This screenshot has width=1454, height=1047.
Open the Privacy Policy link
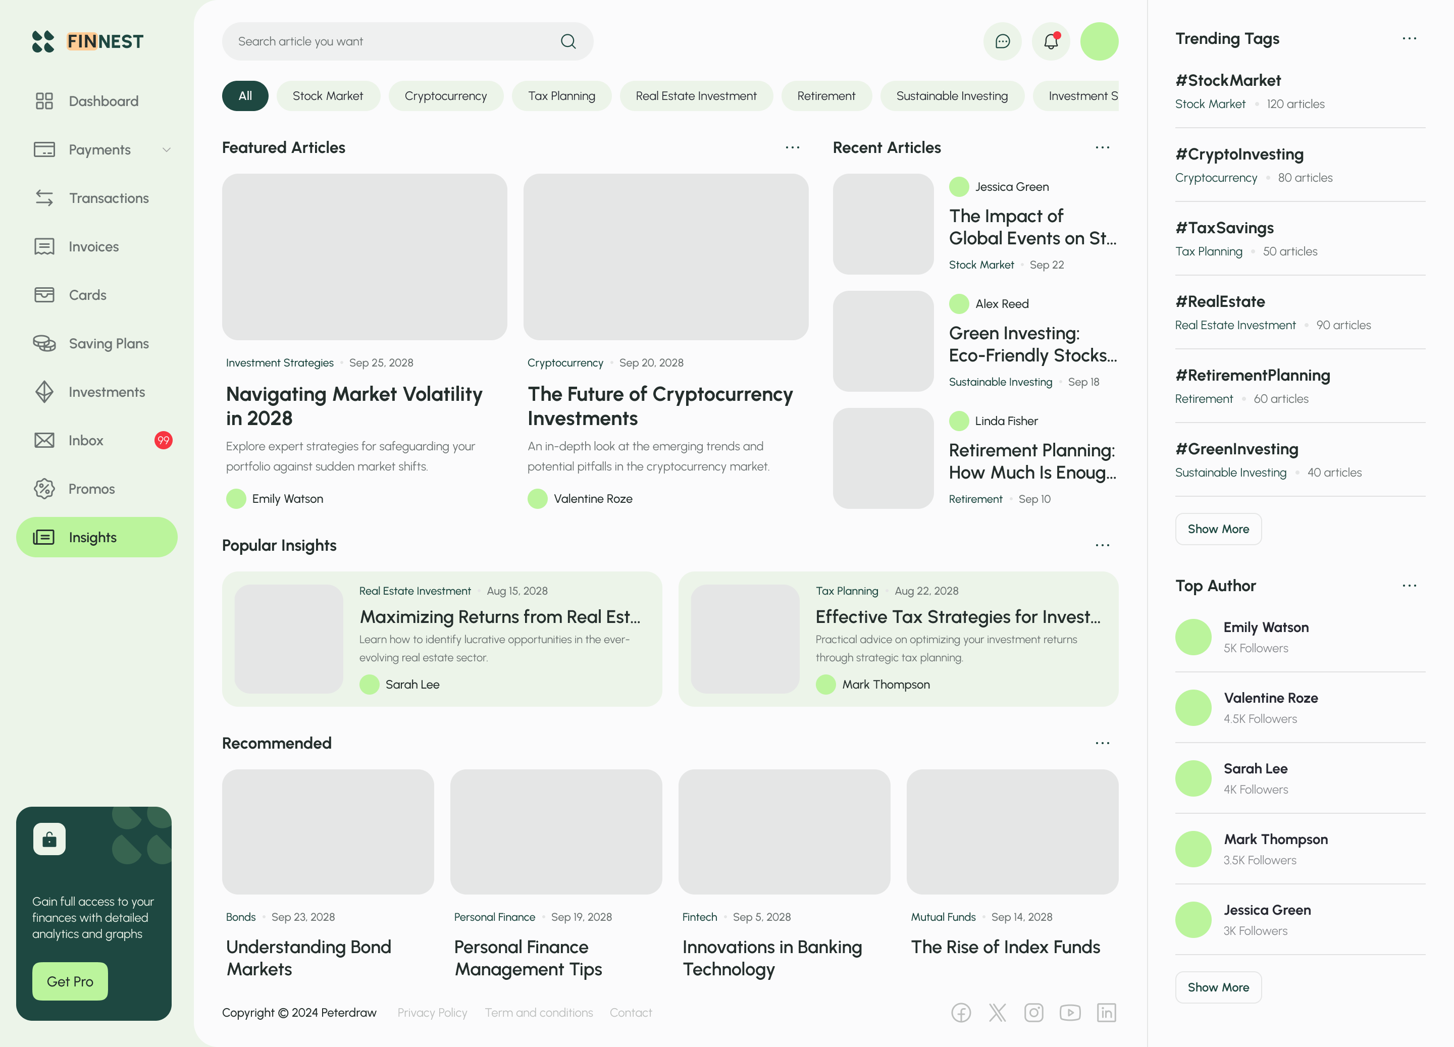(432, 1012)
